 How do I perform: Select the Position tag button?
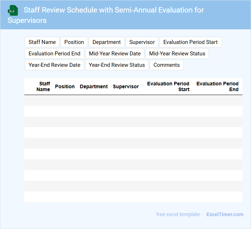[x=74, y=42]
